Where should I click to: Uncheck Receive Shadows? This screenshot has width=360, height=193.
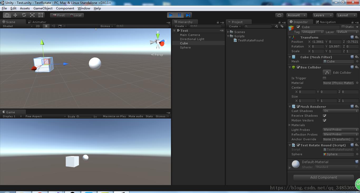pyautogui.click(x=325, y=116)
